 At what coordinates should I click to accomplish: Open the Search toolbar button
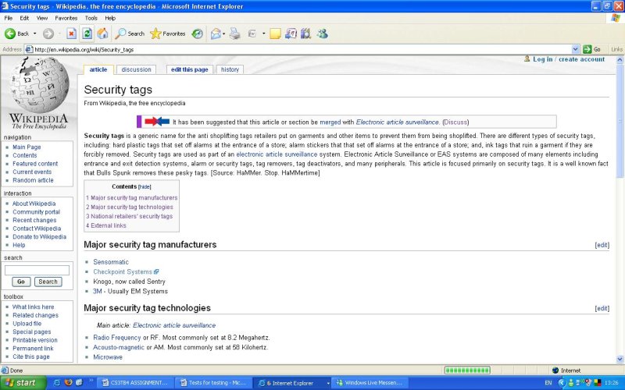(x=130, y=34)
